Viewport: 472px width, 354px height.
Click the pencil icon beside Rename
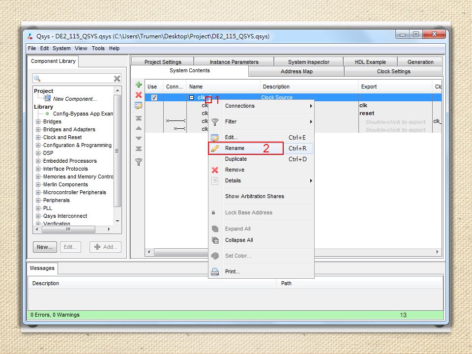[x=215, y=148]
